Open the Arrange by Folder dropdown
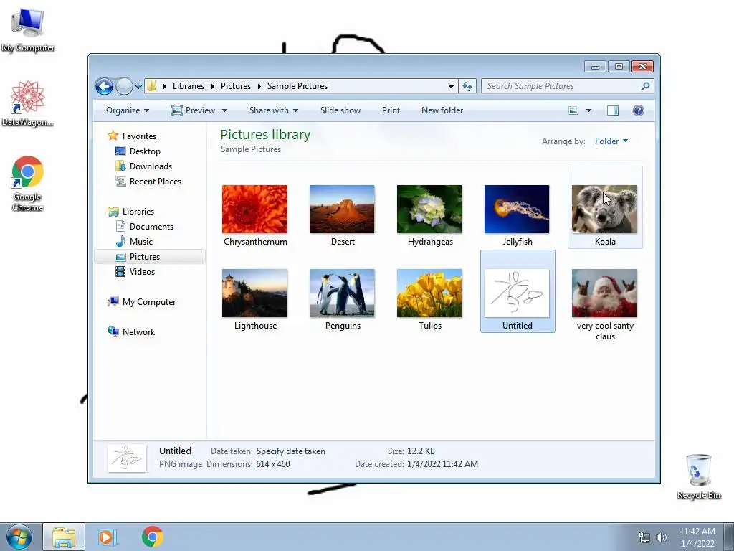Viewport: 734px width, 551px height. 611,141
